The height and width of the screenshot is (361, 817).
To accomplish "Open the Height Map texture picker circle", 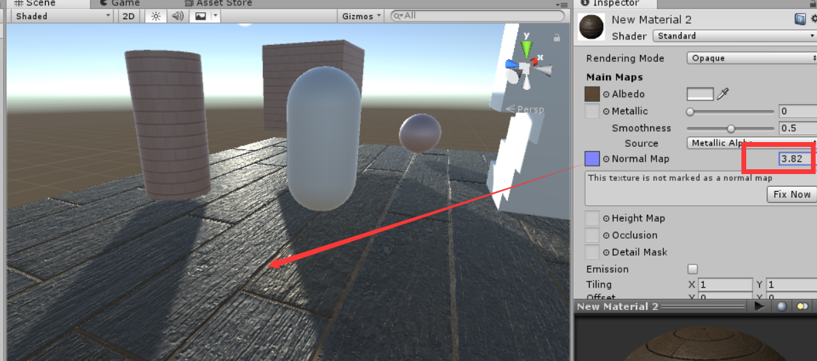I will 606,218.
